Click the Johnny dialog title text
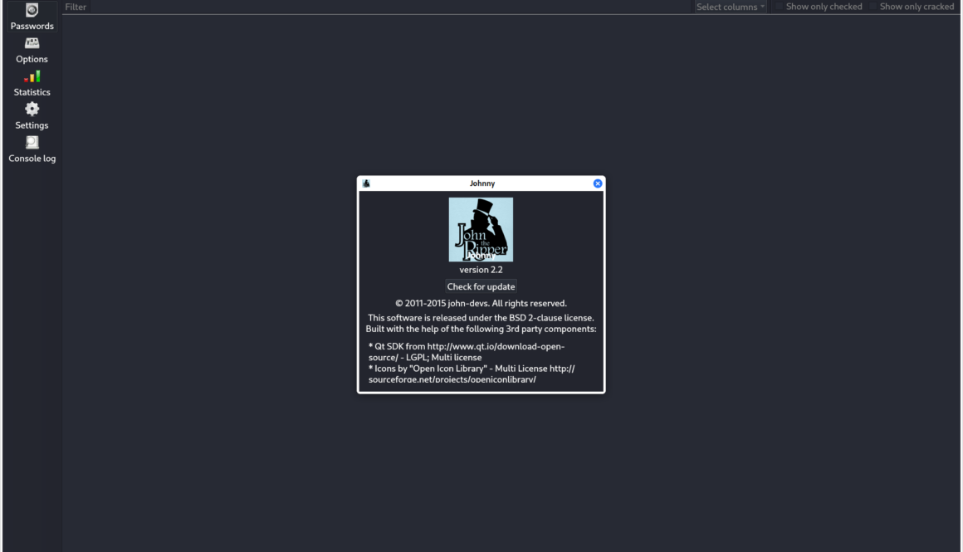The width and height of the screenshot is (963, 552). pyautogui.click(x=481, y=183)
